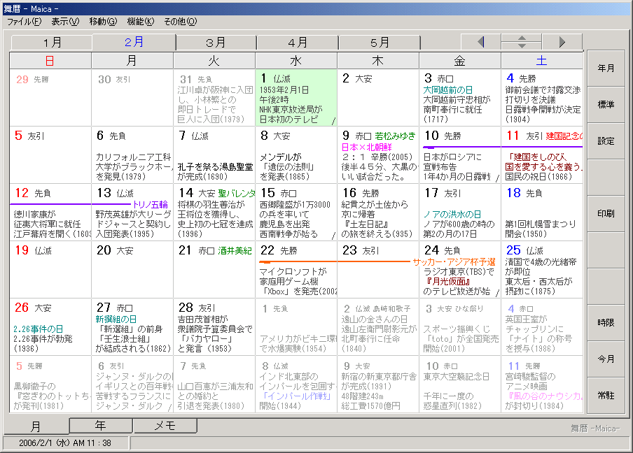The image size is (633, 453).
Task: Click the small down arrow stepper
Action: [x=521, y=46]
